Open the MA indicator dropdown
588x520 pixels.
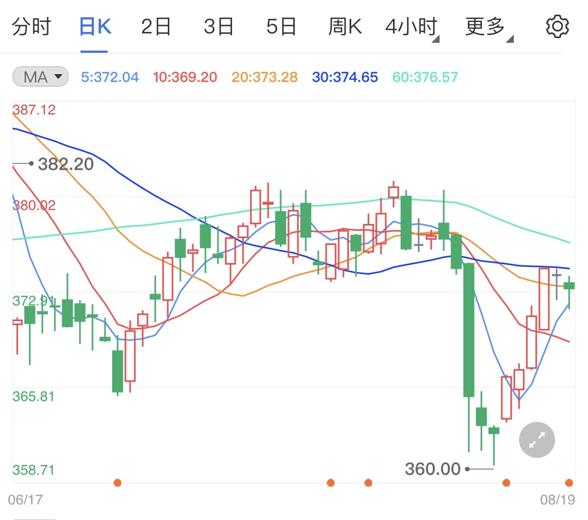click(x=40, y=76)
